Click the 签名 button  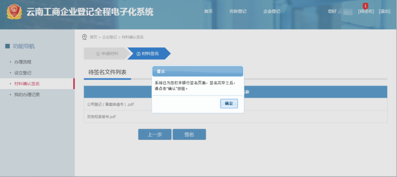tap(189, 134)
